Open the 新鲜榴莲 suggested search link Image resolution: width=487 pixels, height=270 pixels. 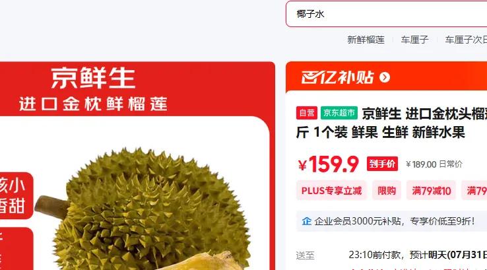[366, 40]
